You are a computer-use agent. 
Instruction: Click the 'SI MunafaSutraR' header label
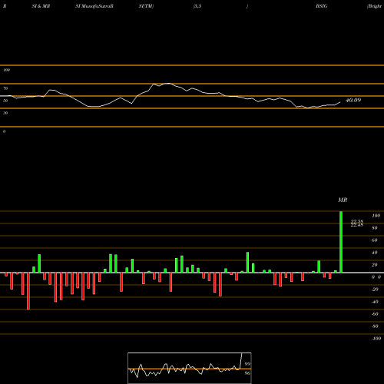pyautogui.click(x=94, y=6)
